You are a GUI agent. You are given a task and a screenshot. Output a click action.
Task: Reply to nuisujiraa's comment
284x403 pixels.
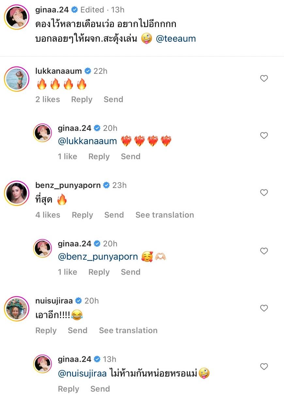click(x=46, y=330)
